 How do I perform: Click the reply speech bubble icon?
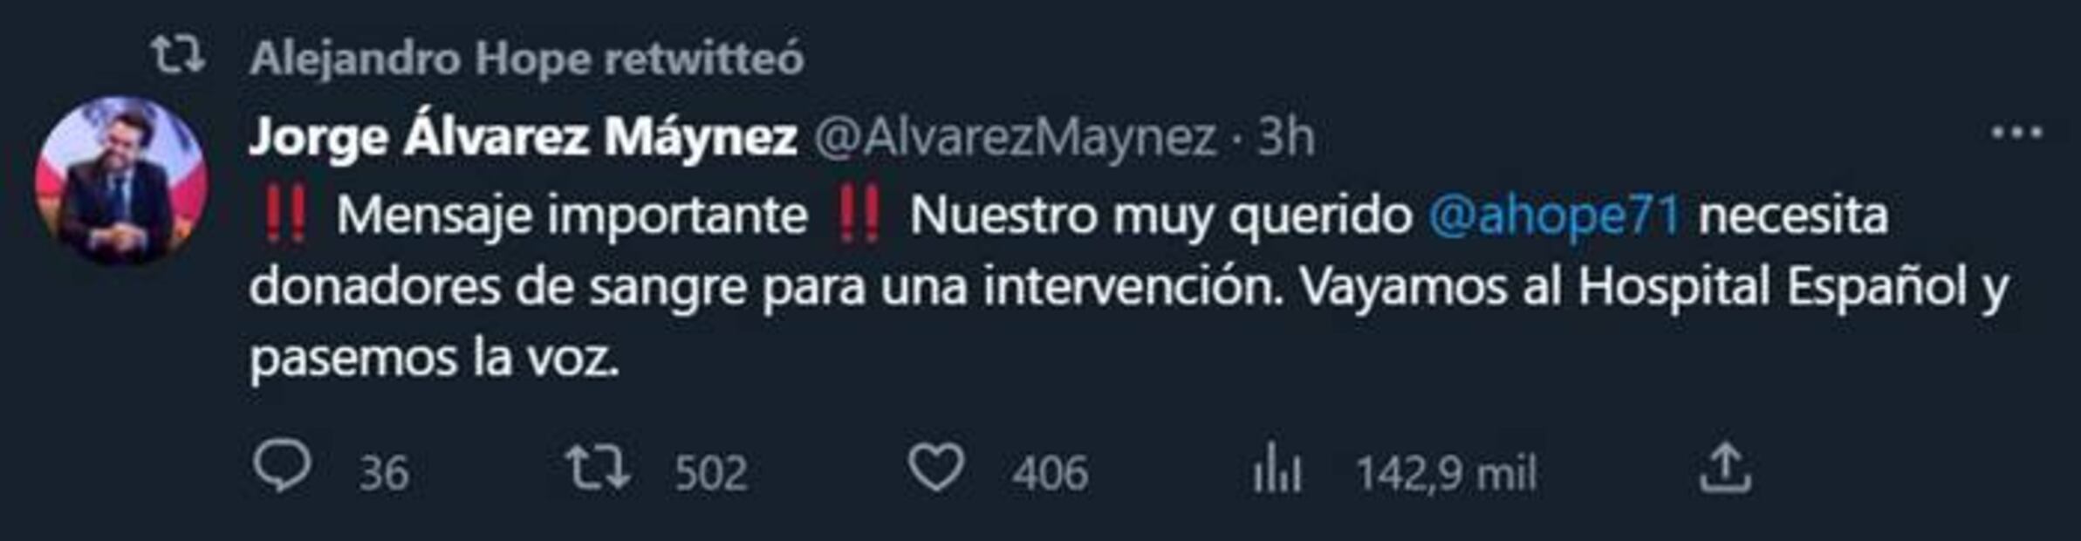(281, 468)
